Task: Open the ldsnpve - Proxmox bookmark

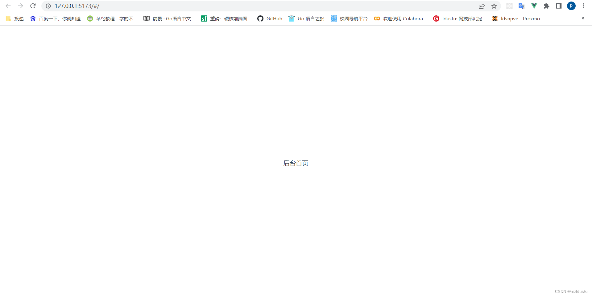Action: coord(517,18)
